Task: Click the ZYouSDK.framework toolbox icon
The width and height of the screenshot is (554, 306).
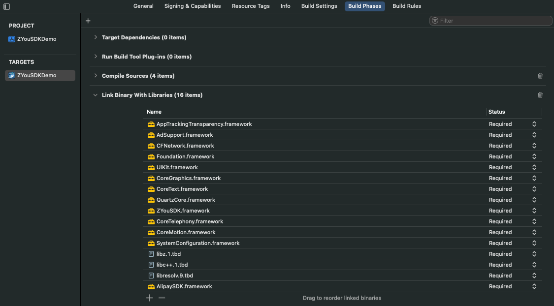Action: (151, 211)
